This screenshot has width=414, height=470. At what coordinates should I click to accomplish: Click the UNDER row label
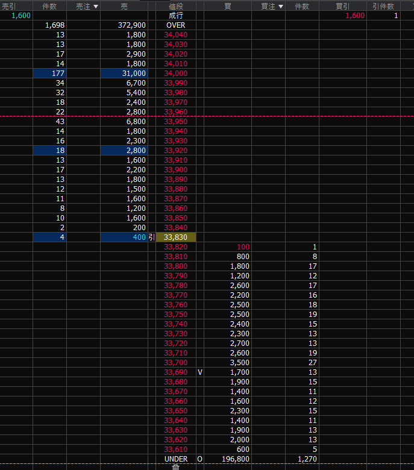click(175, 459)
